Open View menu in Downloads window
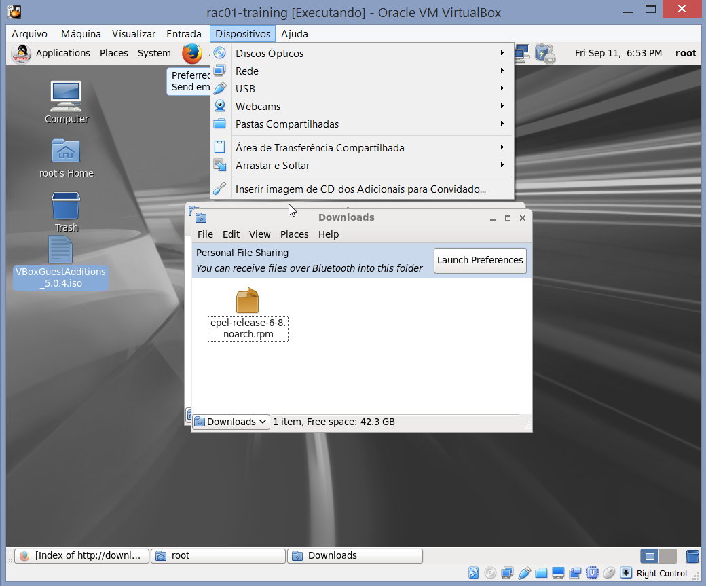This screenshot has width=706, height=586. (260, 234)
